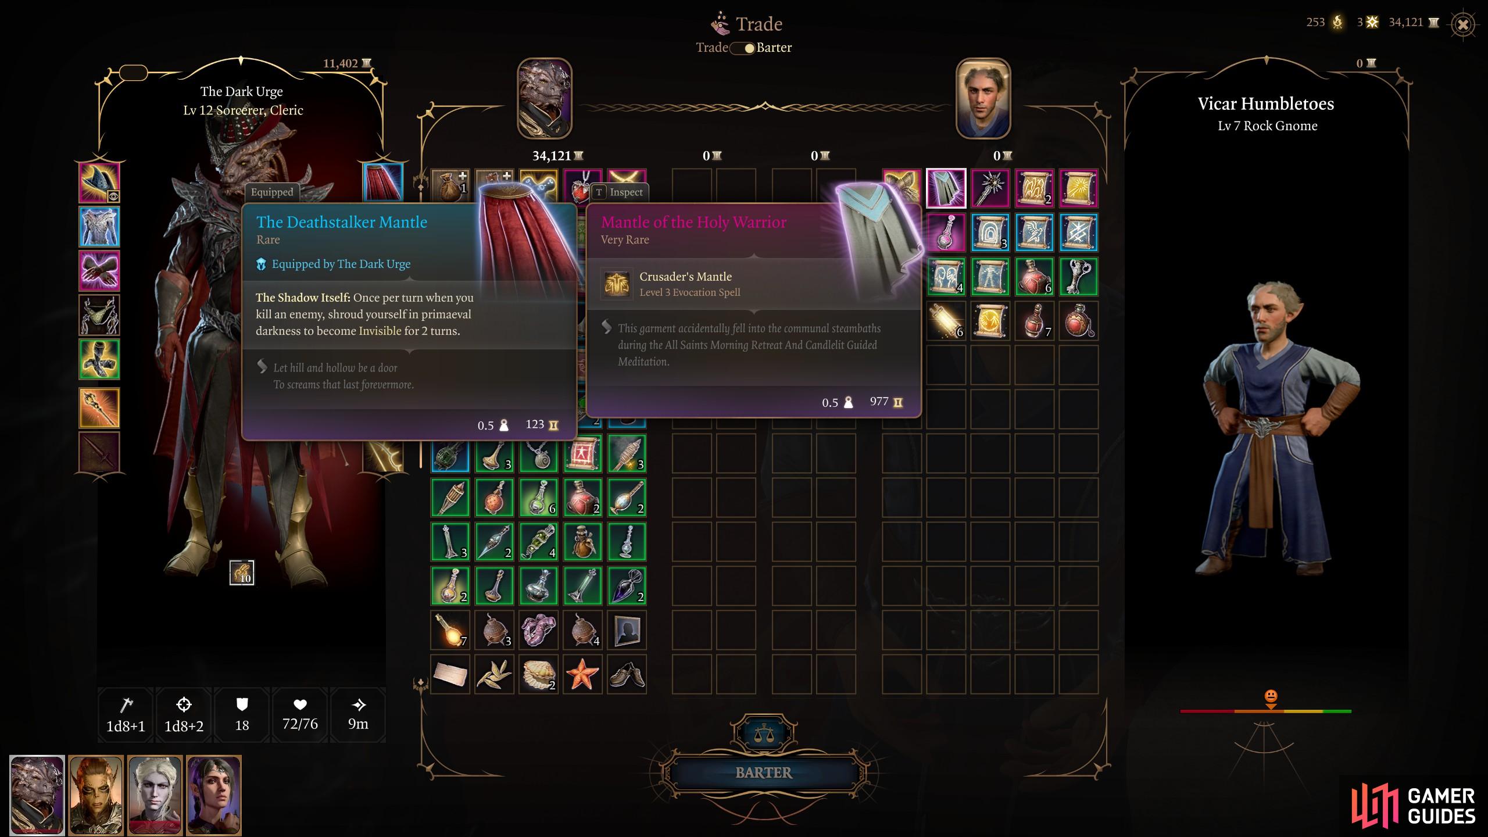1488x837 pixels.
Task: Select Shadowheart party portrait
Action: click(214, 795)
